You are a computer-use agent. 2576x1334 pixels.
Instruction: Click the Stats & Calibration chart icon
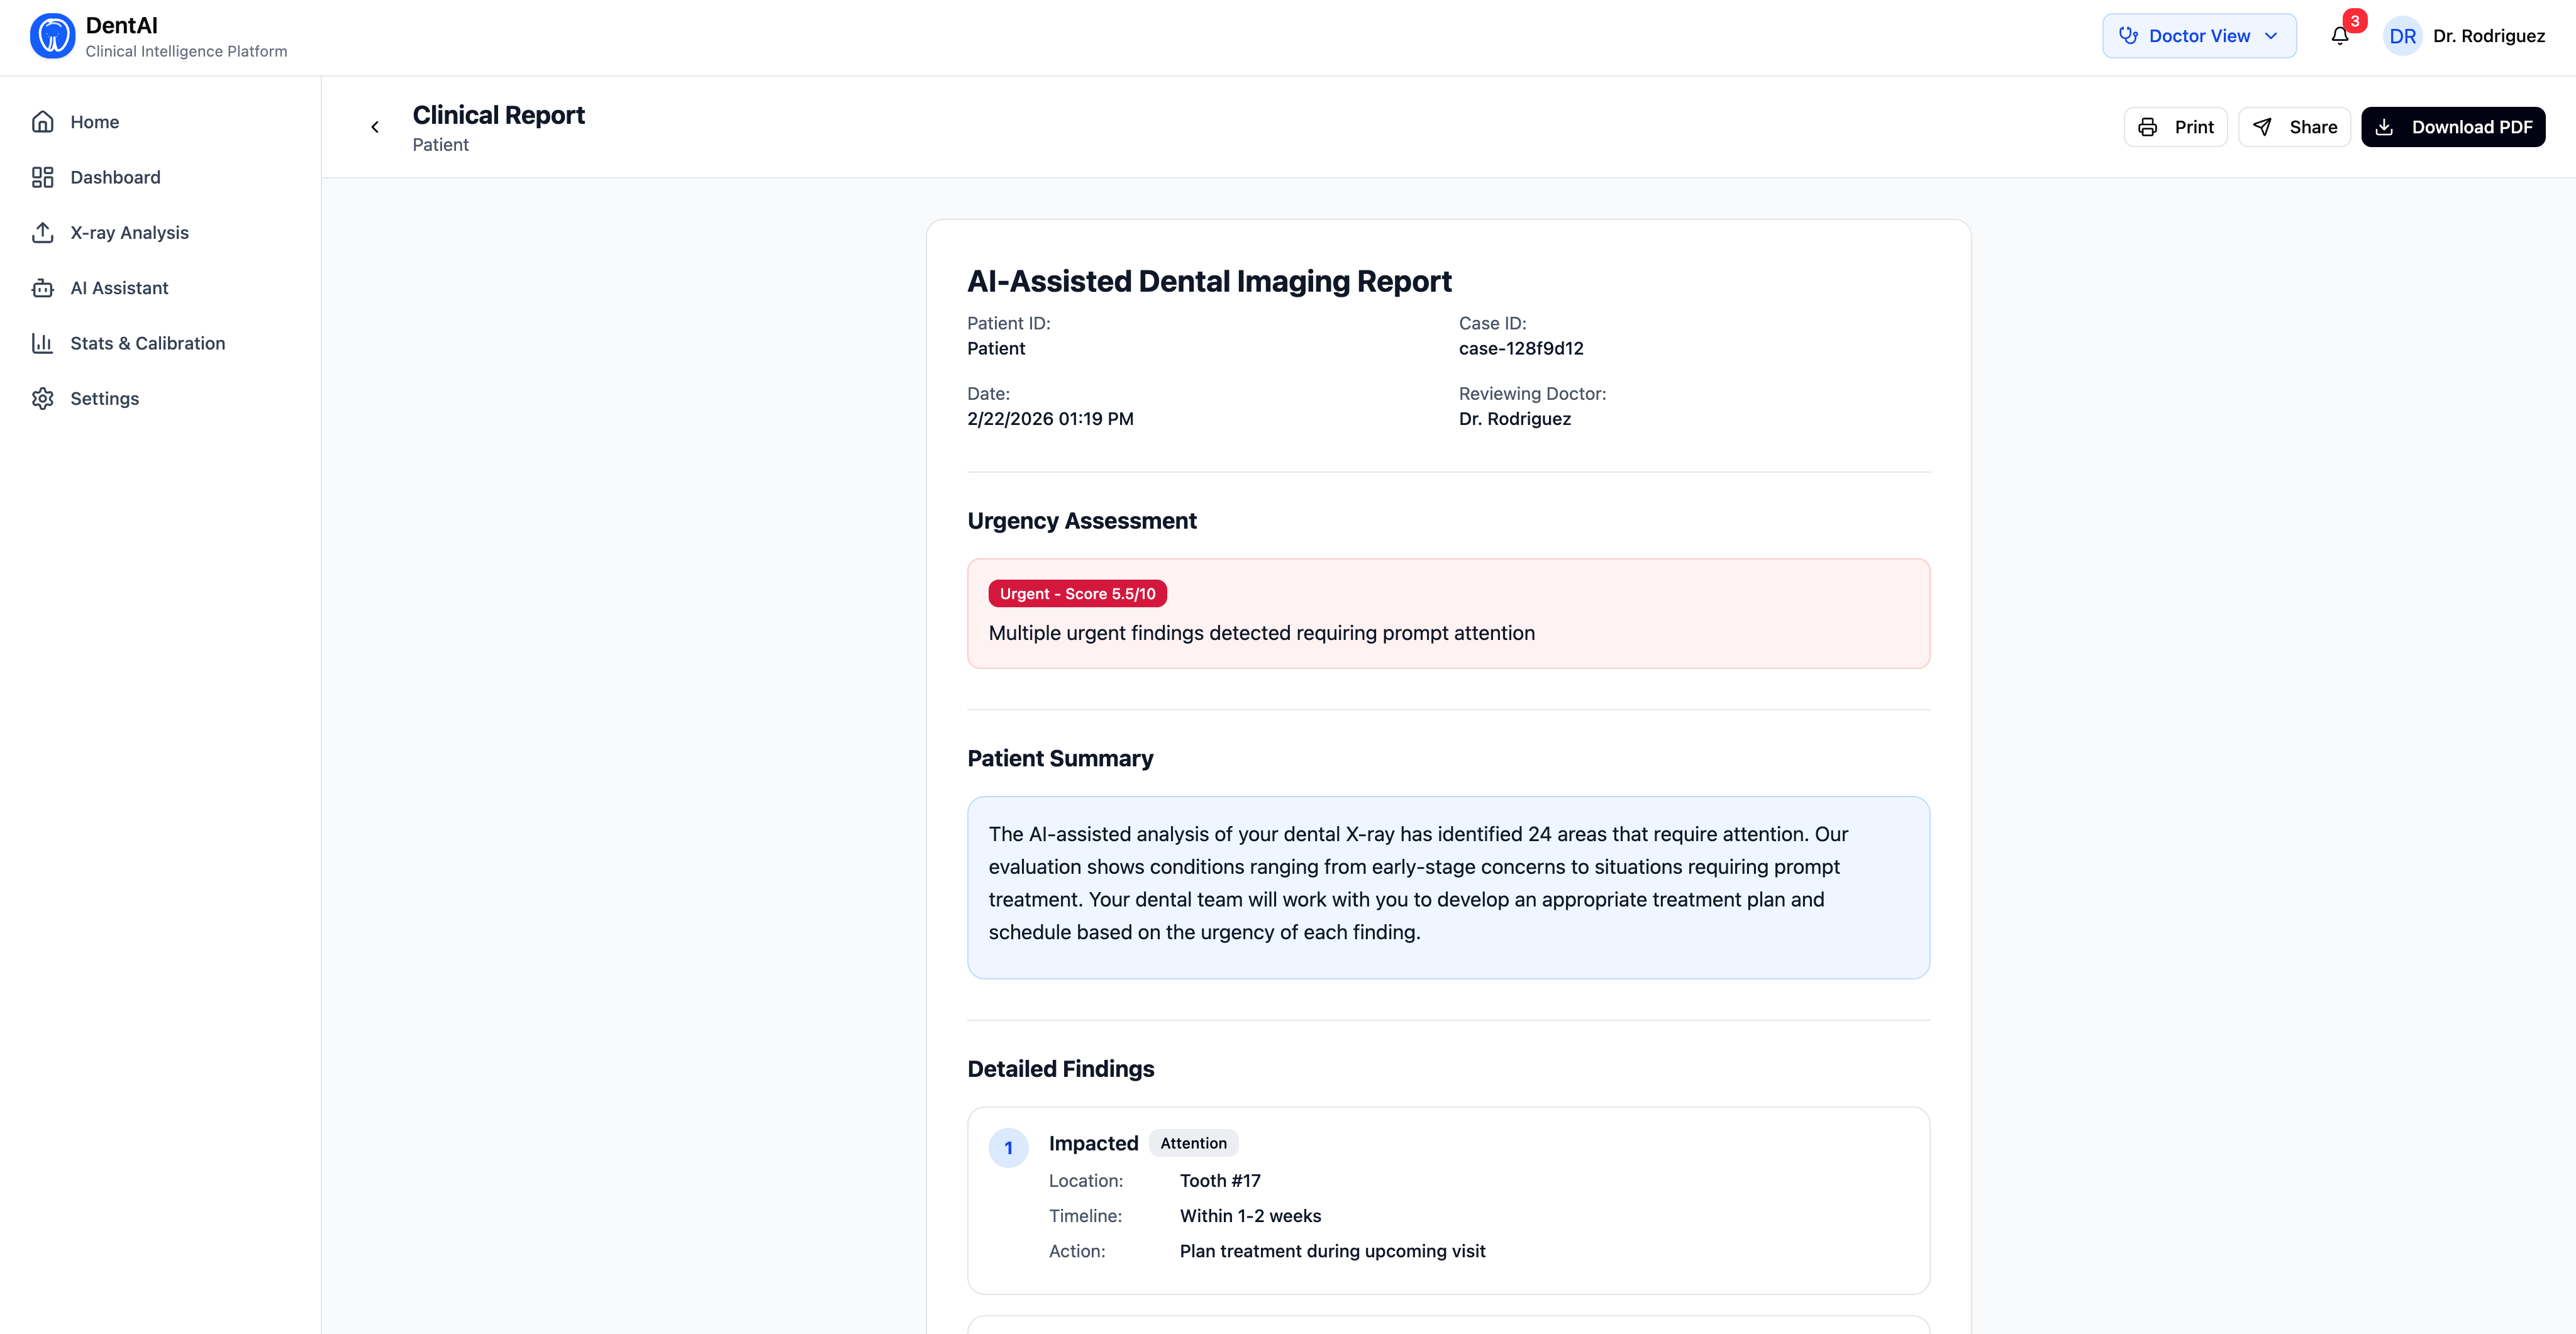[42, 343]
